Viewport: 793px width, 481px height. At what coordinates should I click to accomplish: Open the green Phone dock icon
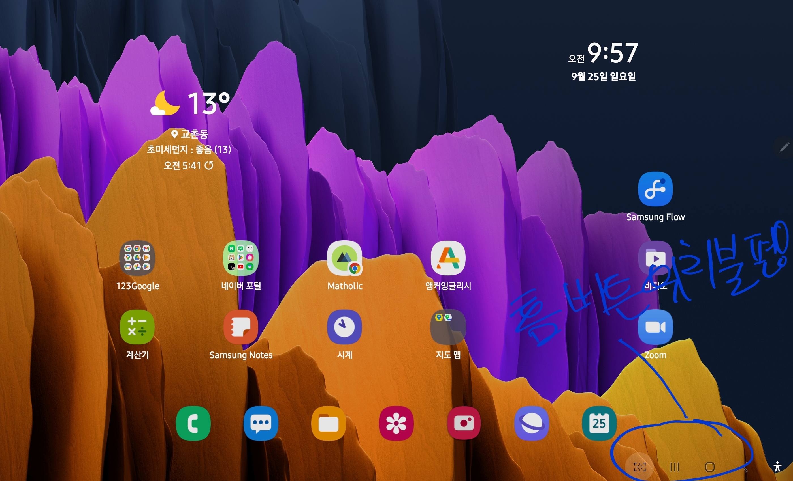[x=193, y=424]
